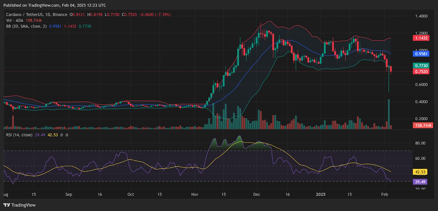Select the BB (20, SMA, close, 2) indicator legend
Viewport: 438px width, 211px height.
point(26,26)
